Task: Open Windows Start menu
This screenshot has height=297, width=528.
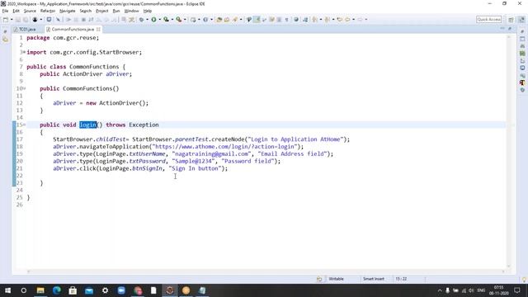Action: (7, 290)
